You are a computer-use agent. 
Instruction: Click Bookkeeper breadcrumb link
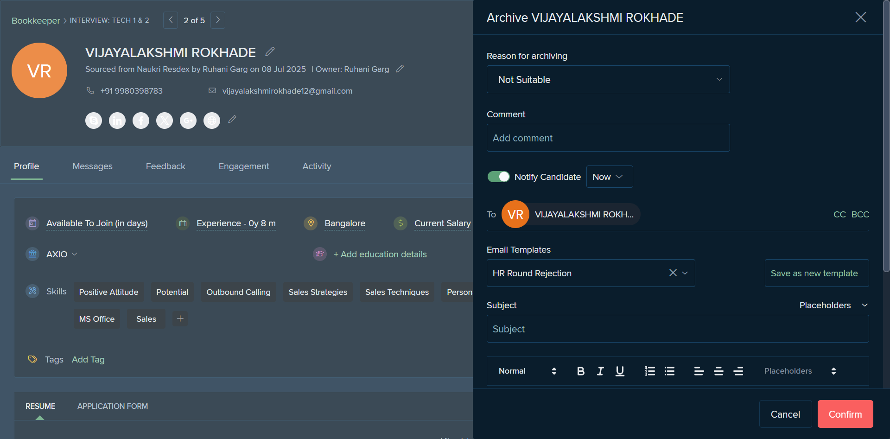coord(36,20)
